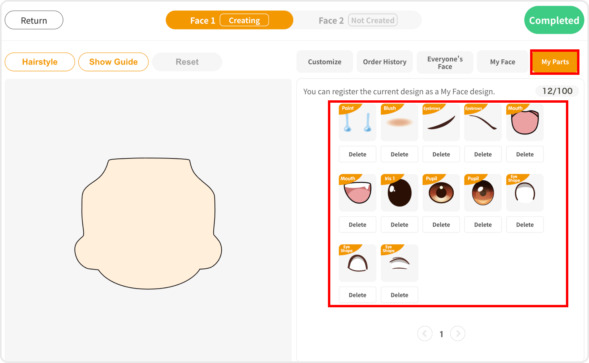
Task: Open the Order History tab
Action: click(384, 62)
